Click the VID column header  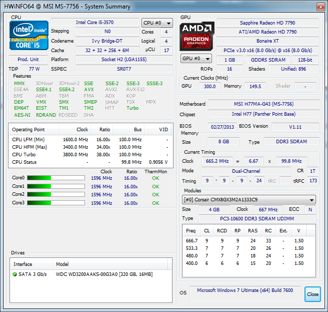157,130
